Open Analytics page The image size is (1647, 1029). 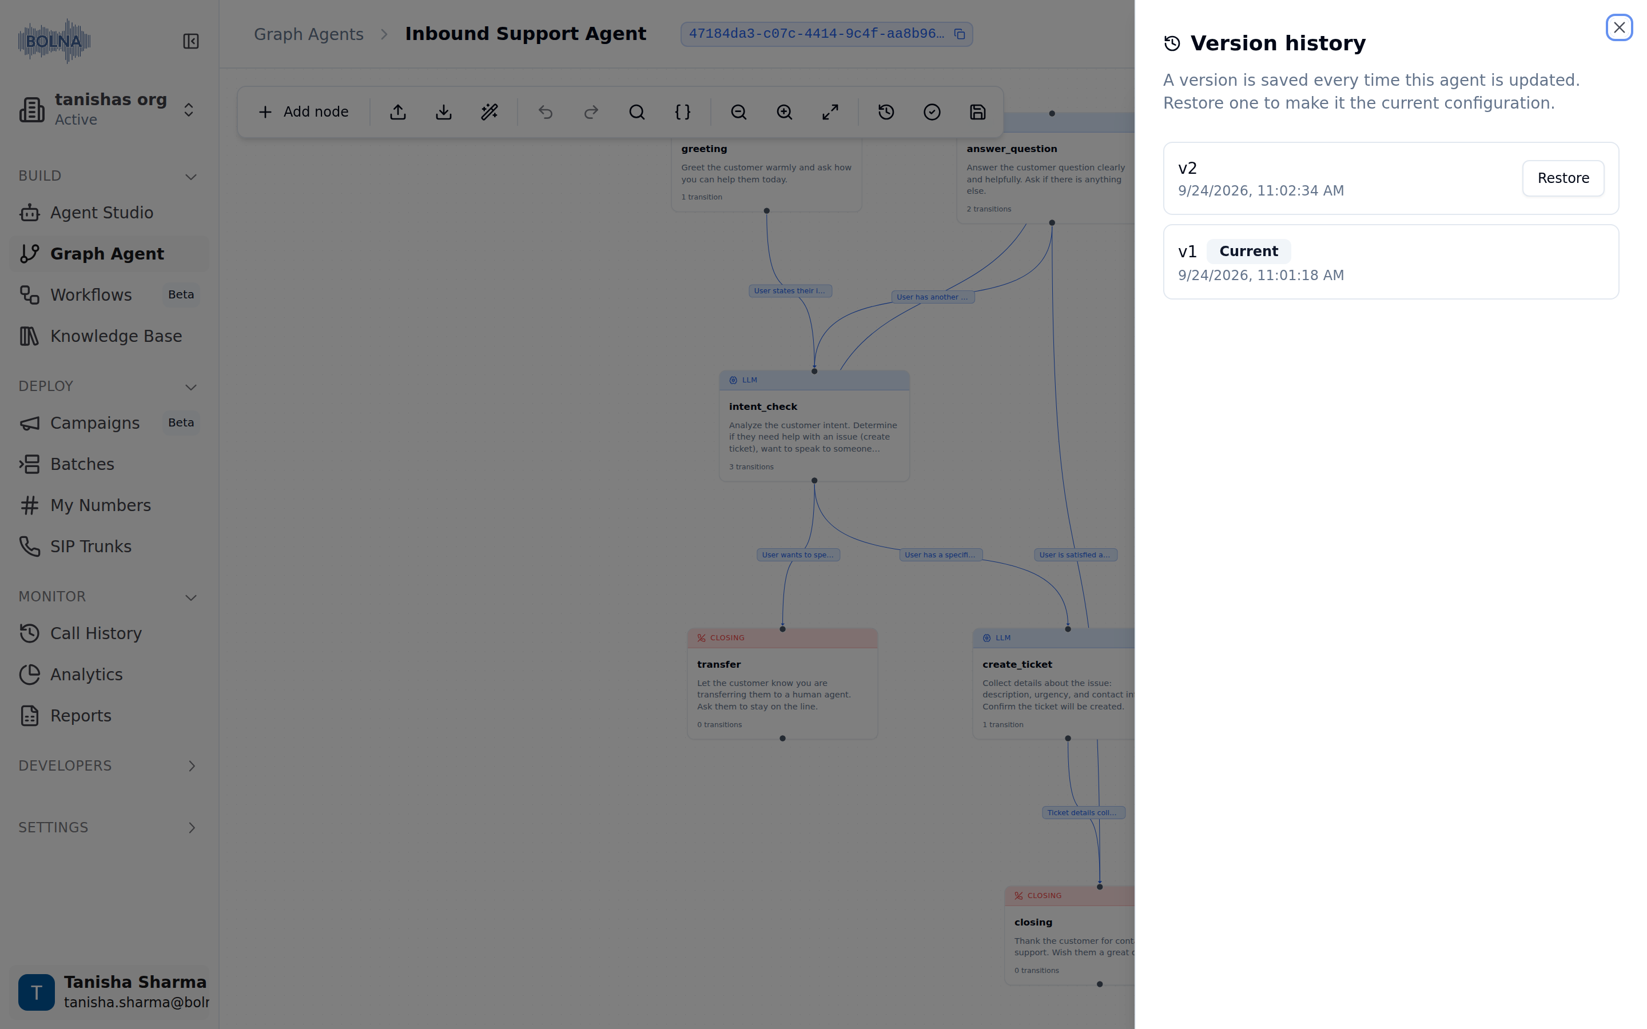[109, 675]
